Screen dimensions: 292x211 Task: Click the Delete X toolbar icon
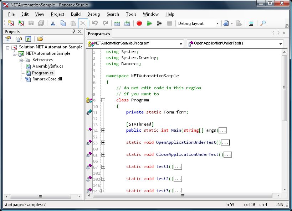(x=83, y=23)
